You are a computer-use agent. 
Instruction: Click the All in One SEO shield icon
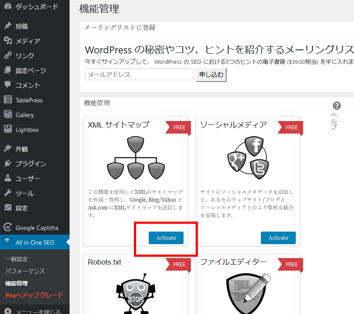7,241
